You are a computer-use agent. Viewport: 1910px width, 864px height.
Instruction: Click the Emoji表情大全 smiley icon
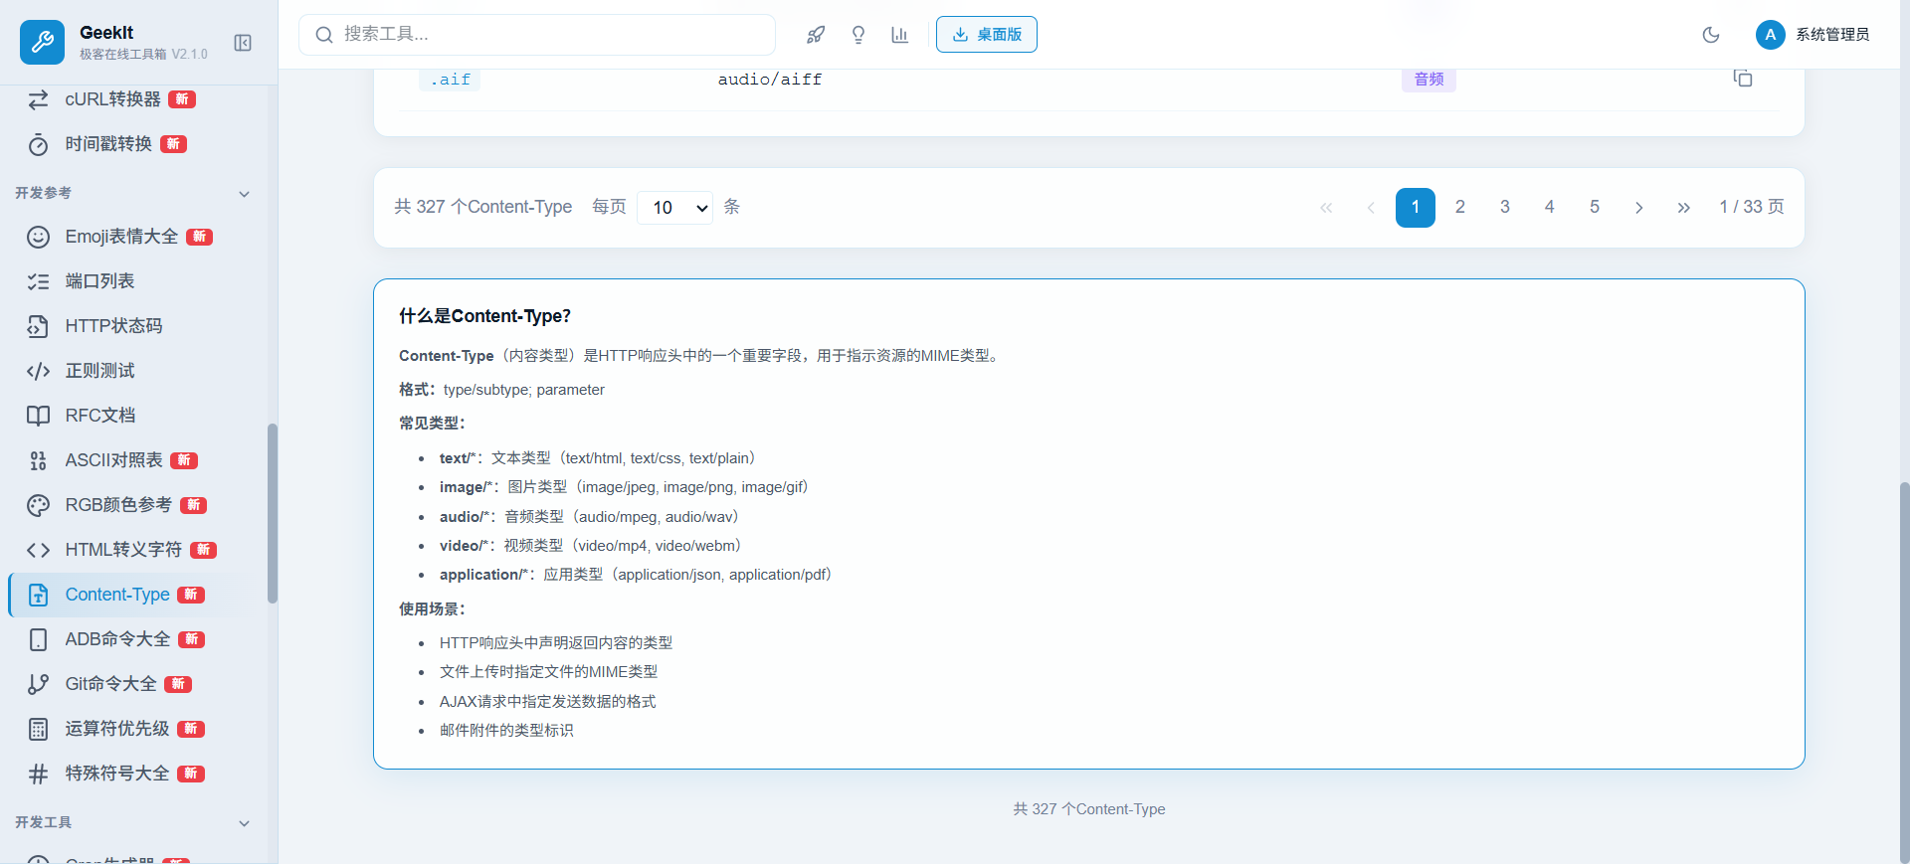pyautogui.click(x=38, y=237)
